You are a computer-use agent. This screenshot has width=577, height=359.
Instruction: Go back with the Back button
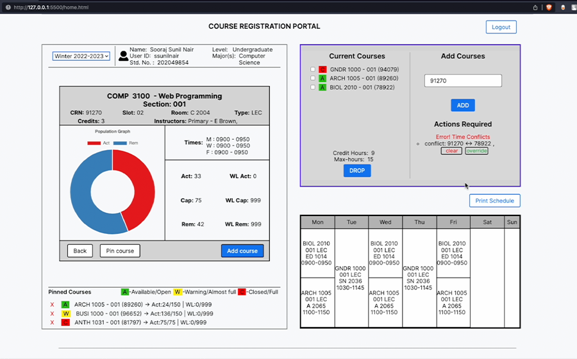(x=80, y=251)
